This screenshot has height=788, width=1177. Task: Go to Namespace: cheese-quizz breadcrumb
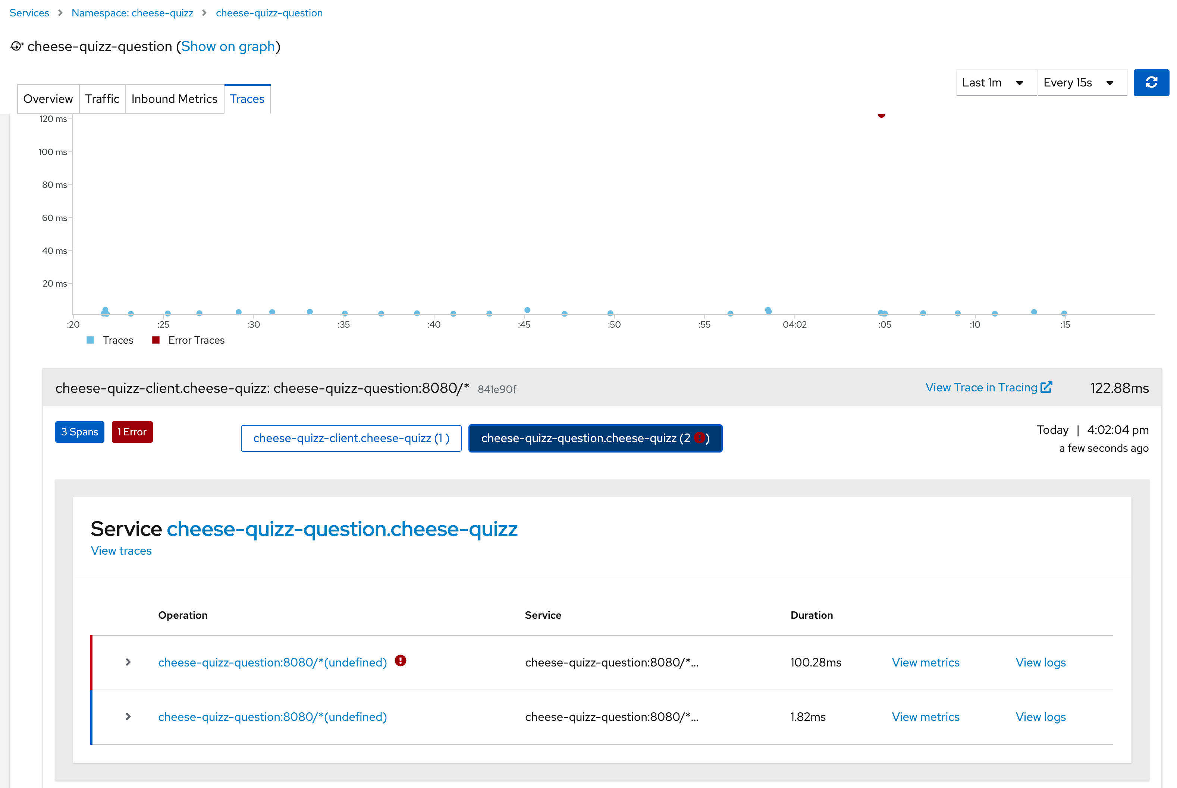click(132, 13)
